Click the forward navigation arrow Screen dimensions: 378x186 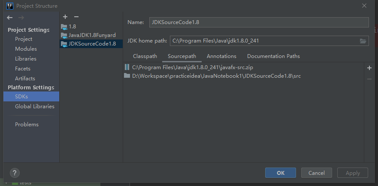21,18
